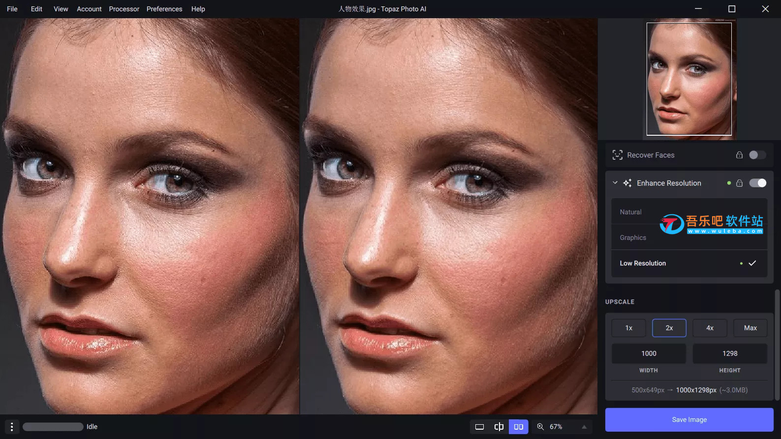
Task: Switch to split slider comparison view
Action: coord(499,427)
